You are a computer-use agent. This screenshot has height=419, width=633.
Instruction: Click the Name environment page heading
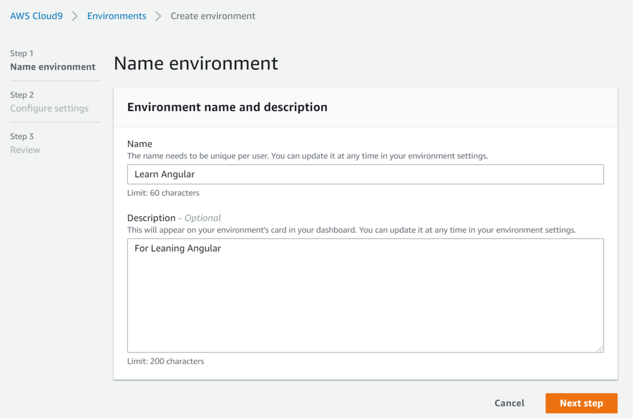point(196,63)
